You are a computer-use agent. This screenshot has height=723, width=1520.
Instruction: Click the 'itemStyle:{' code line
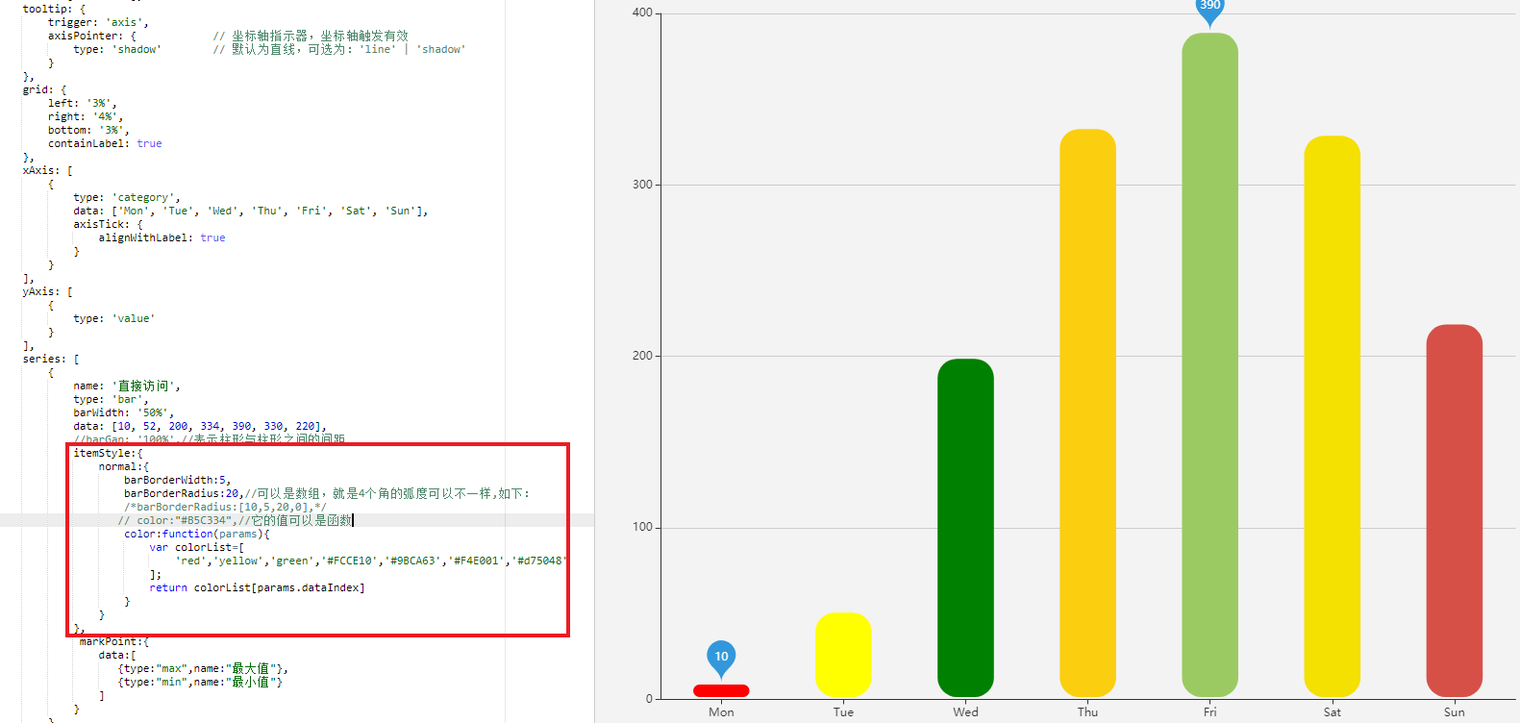108,453
